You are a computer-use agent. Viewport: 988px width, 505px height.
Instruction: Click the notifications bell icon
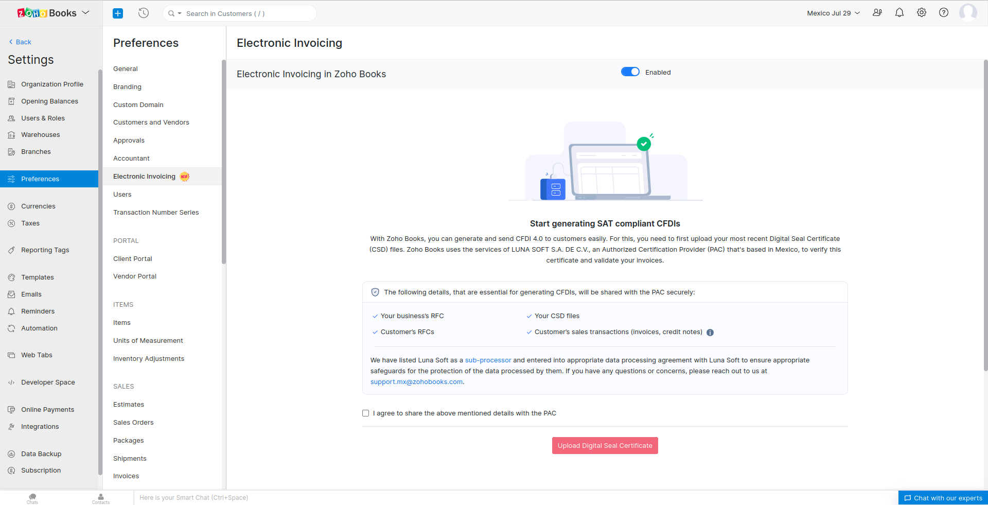pyautogui.click(x=899, y=12)
